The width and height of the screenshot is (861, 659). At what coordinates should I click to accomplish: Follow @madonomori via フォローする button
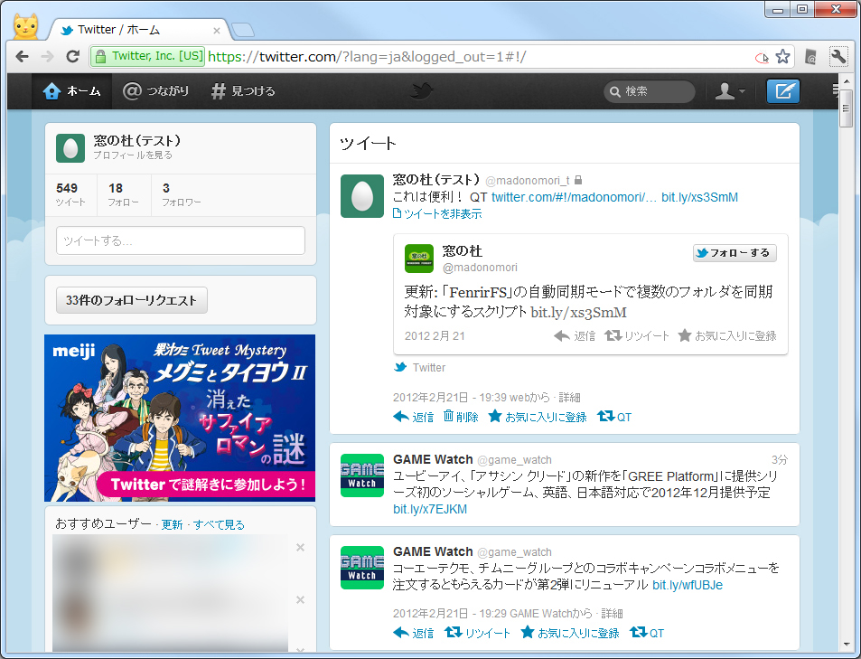[x=734, y=252]
